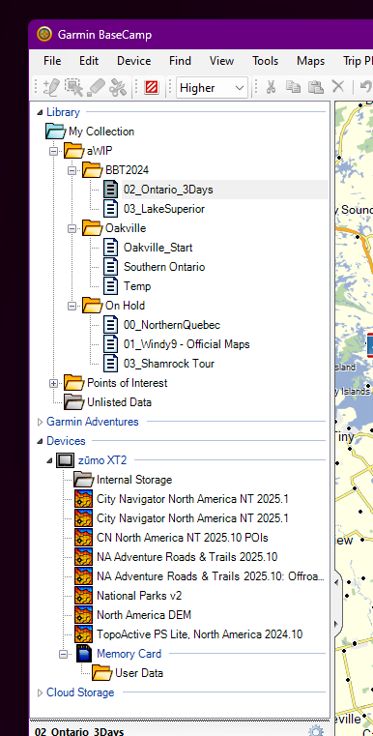This screenshot has width=373, height=736.
Task: Click the Southern Ontario list icon
Action: tap(110, 267)
